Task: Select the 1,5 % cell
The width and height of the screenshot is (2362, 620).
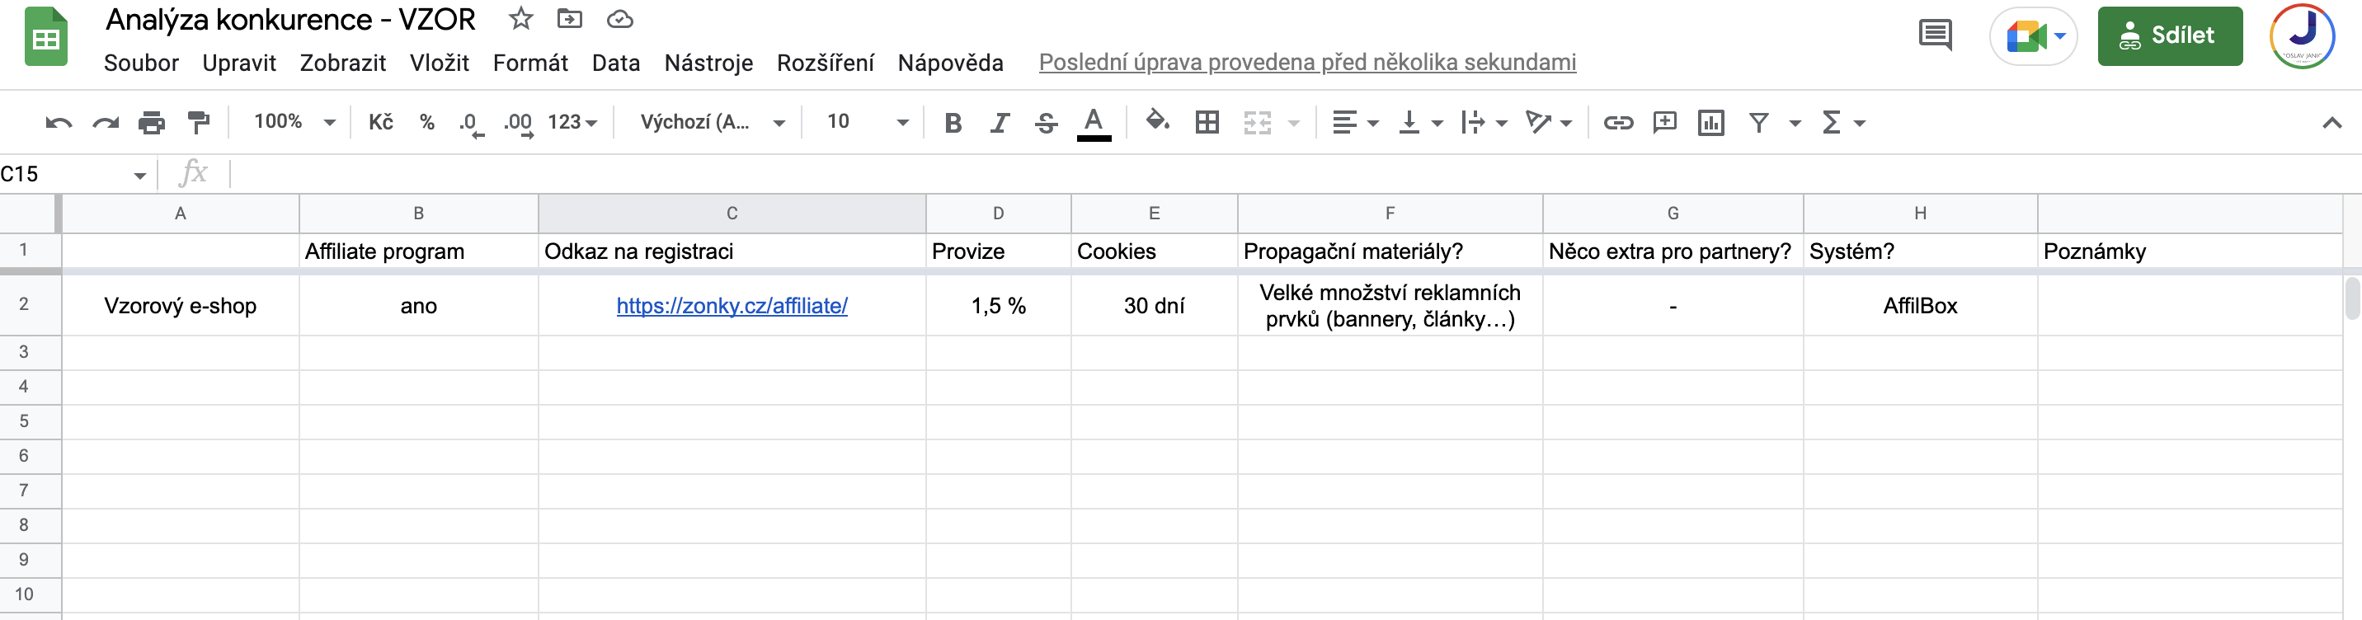Action: (999, 305)
